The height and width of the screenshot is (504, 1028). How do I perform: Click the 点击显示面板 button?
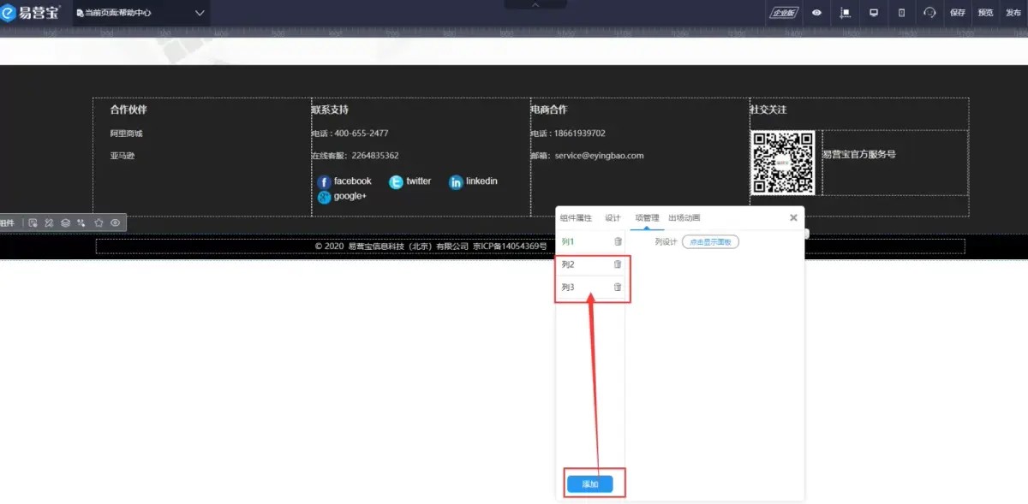tap(710, 242)
